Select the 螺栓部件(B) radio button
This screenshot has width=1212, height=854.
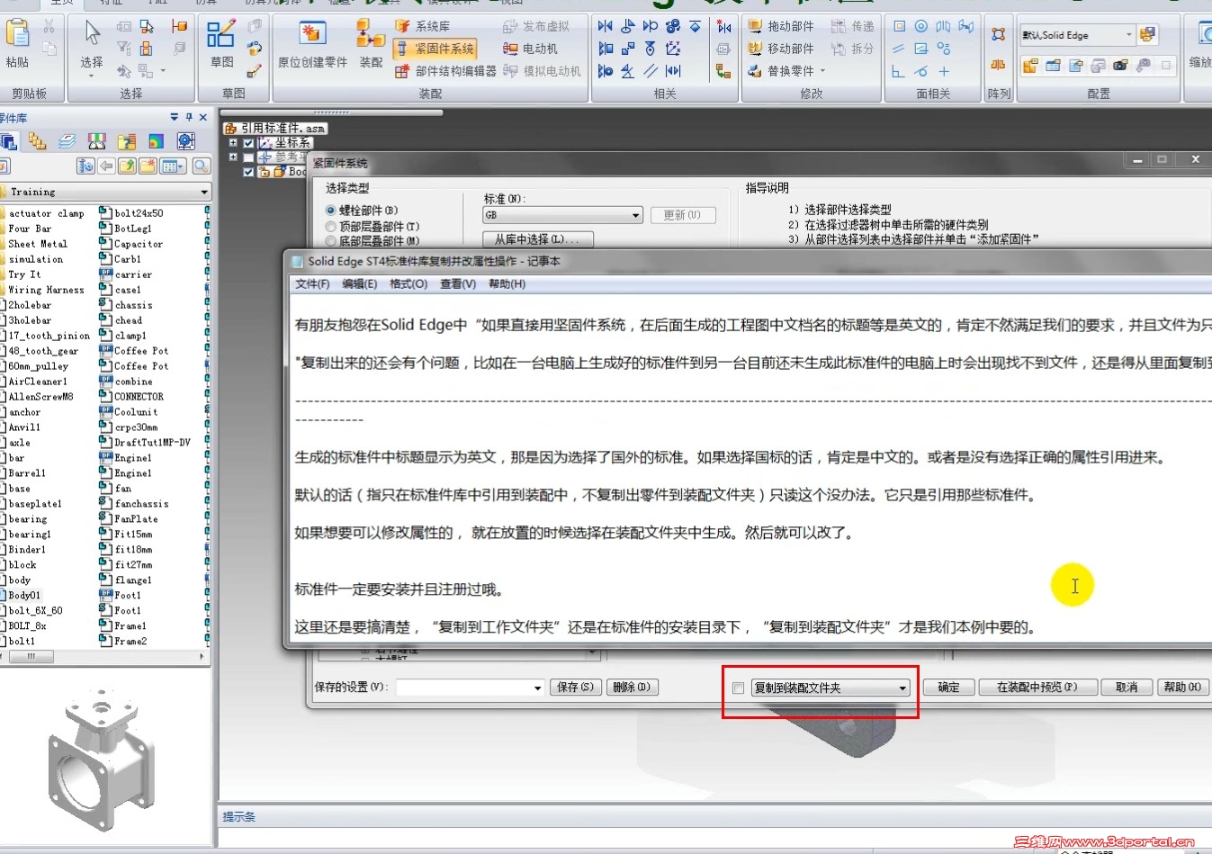pyautogui.click(x=330, y=211)
